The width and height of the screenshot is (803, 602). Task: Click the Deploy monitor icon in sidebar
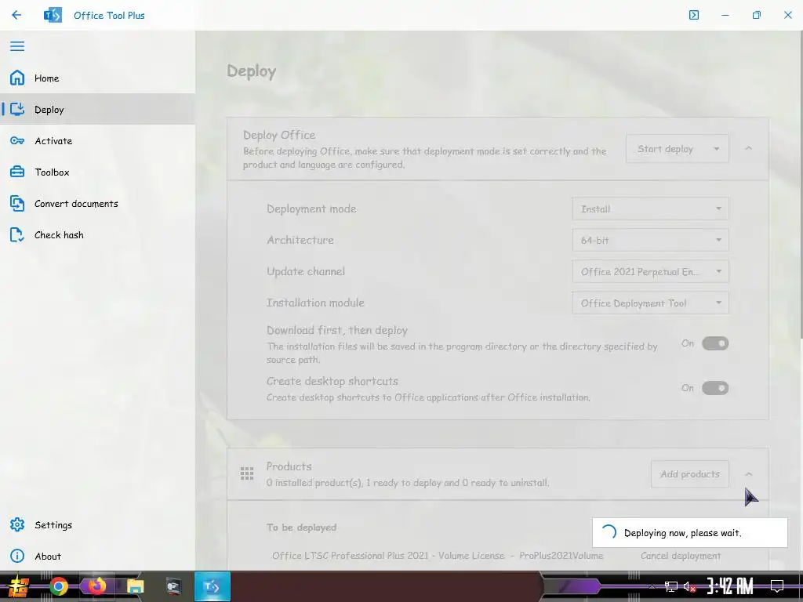(17, 109)
